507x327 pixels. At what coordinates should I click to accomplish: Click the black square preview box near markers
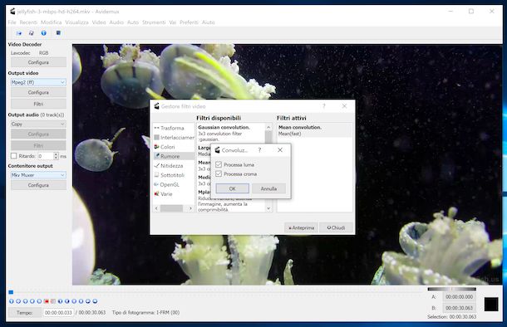coord(491,305)
